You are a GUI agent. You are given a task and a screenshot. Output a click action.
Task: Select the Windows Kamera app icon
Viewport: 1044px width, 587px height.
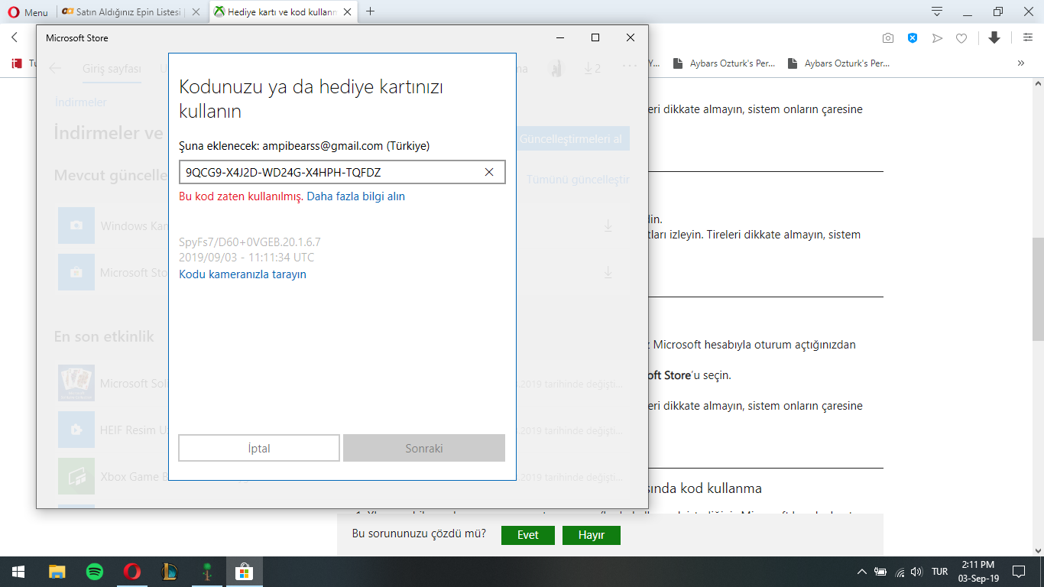click(76, 225)
